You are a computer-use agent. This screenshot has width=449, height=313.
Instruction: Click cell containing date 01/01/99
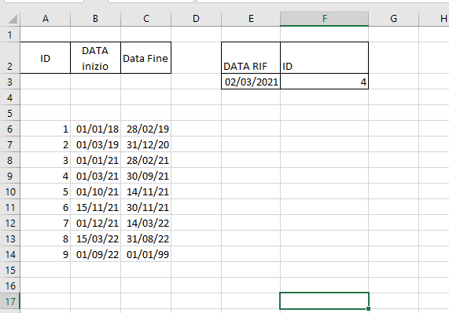pos(145,254)
